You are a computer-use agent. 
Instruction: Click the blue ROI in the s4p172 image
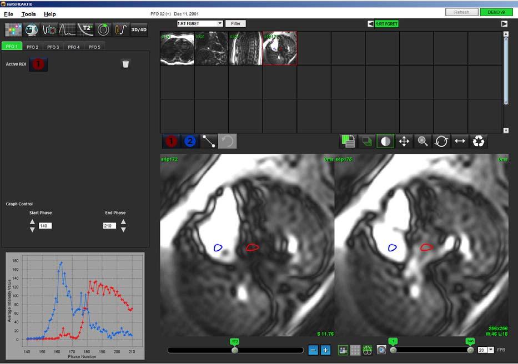218,247
